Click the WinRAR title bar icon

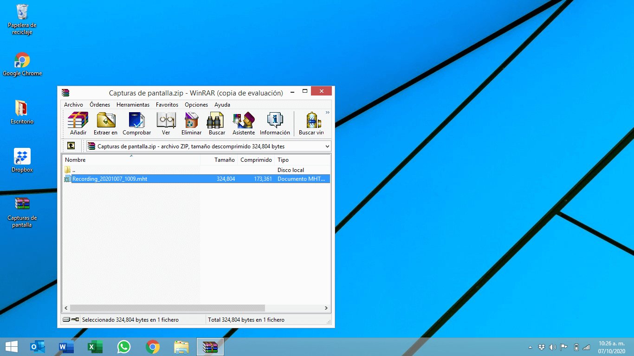point(65,92)
